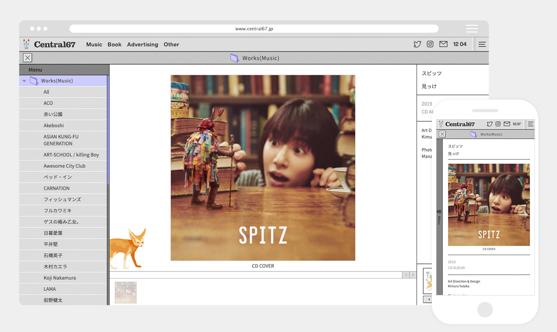Screen dimensions: 557x332
Task: Click the fox mask logo on phone mockup
Action: (441, 124)
